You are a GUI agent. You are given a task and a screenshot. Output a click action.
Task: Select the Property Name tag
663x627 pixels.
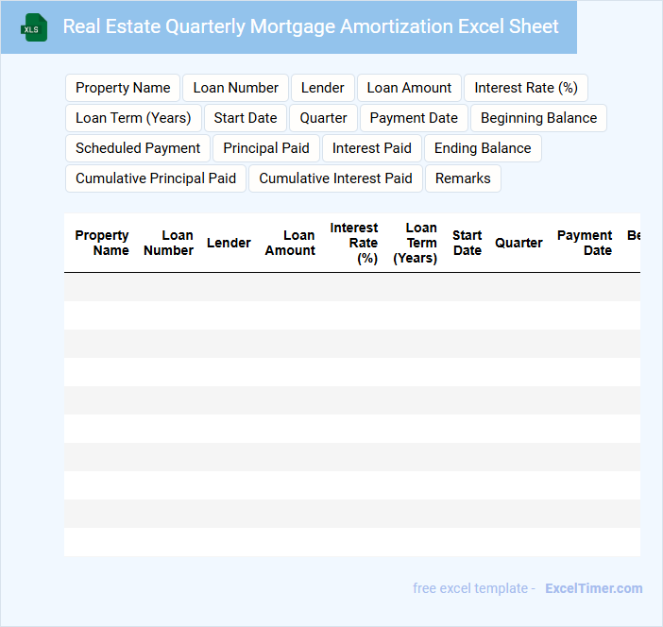[x=123, y=88]
